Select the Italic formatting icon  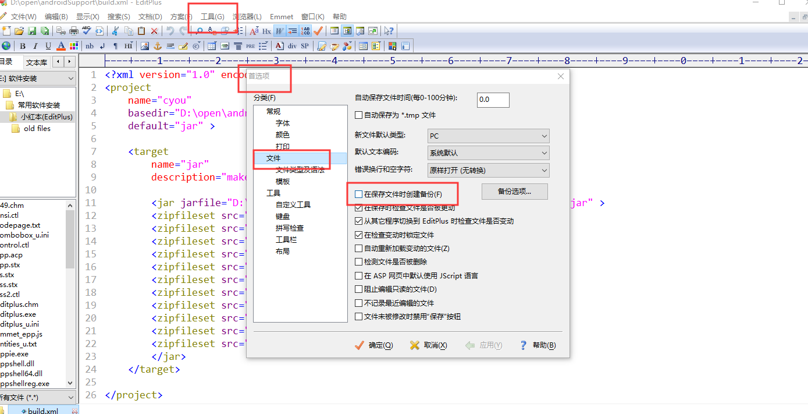click(x=35, y=45)
